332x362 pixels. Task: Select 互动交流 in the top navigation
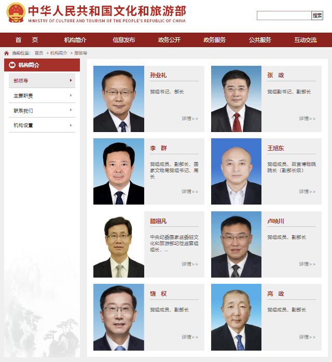(x=306, y=40)
